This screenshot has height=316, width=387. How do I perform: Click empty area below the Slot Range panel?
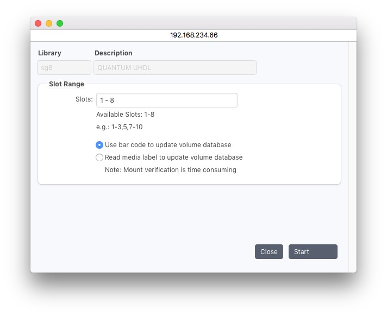point(163,217)
